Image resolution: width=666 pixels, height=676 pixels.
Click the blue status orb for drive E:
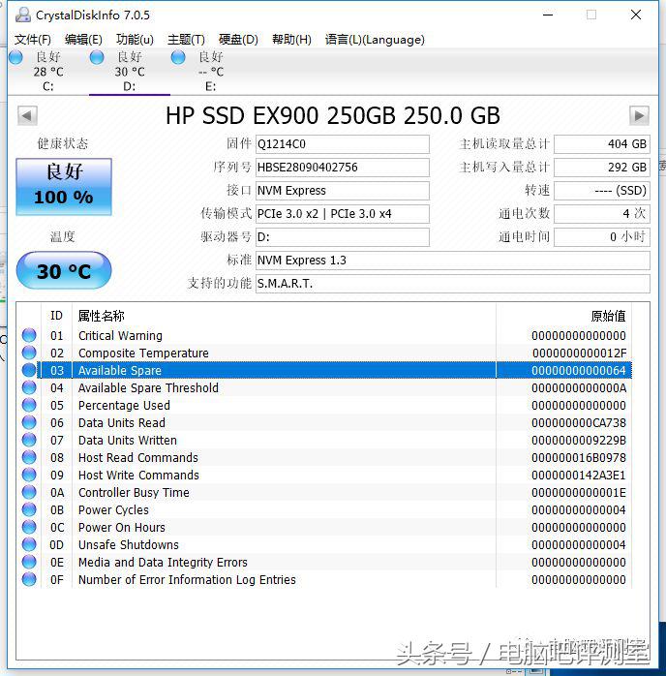pos(178,57)
